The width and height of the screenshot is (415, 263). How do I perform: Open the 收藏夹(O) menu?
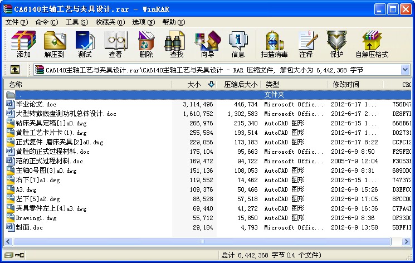(x=110, y=22)
